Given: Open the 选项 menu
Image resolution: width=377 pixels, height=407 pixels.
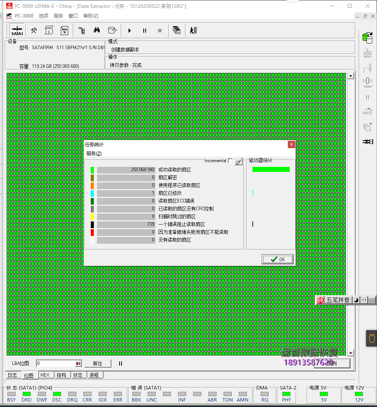Looking at the screenshot, I should pyautogui.click(x=44, y=16).
